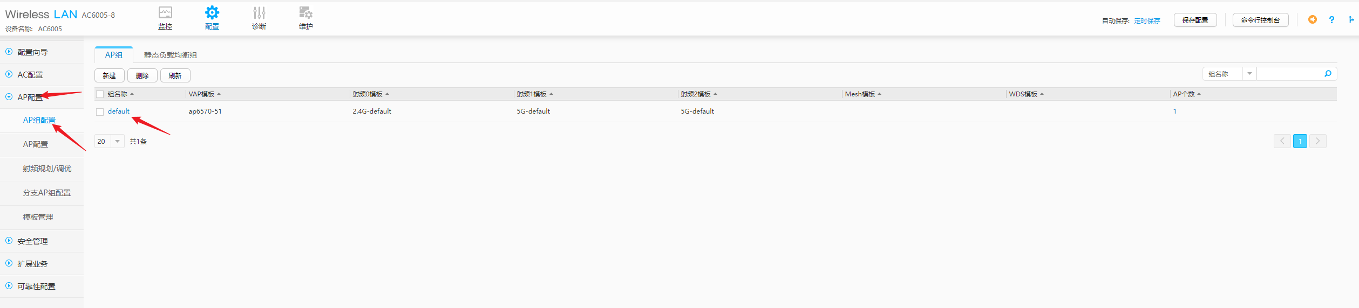Click the 保存配置 button
The width and height of the screenshot is (1359, 308).
tap(1195, 20)
